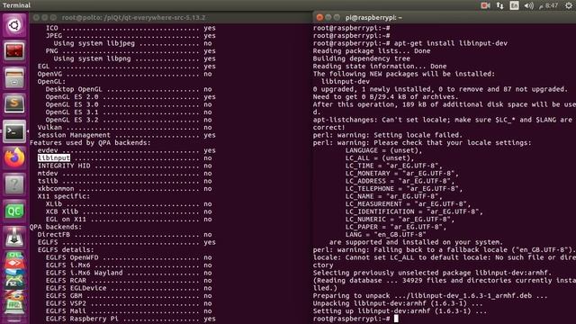The image size is (576, 324).
Task: Click the 'Session Management' line
Action: click(x=126, y=135)
